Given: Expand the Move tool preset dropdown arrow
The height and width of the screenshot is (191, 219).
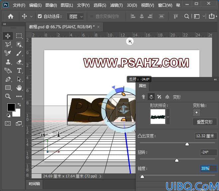Looking at the screenshot, I should coord(32,17).
